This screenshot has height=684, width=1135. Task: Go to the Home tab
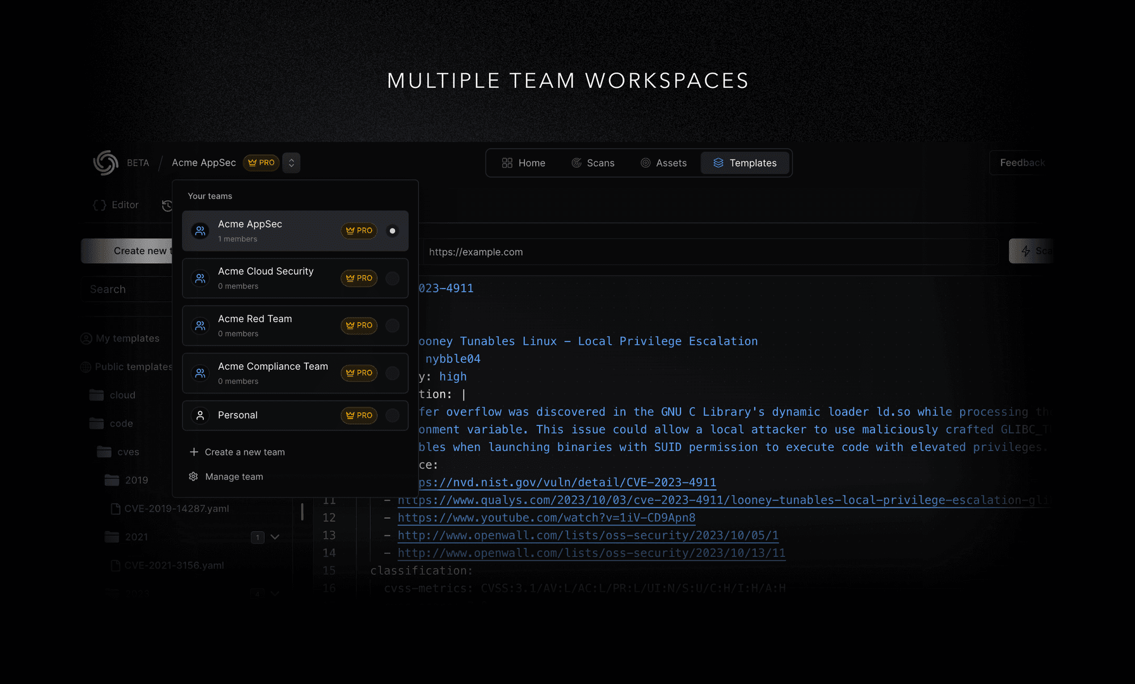523,163
